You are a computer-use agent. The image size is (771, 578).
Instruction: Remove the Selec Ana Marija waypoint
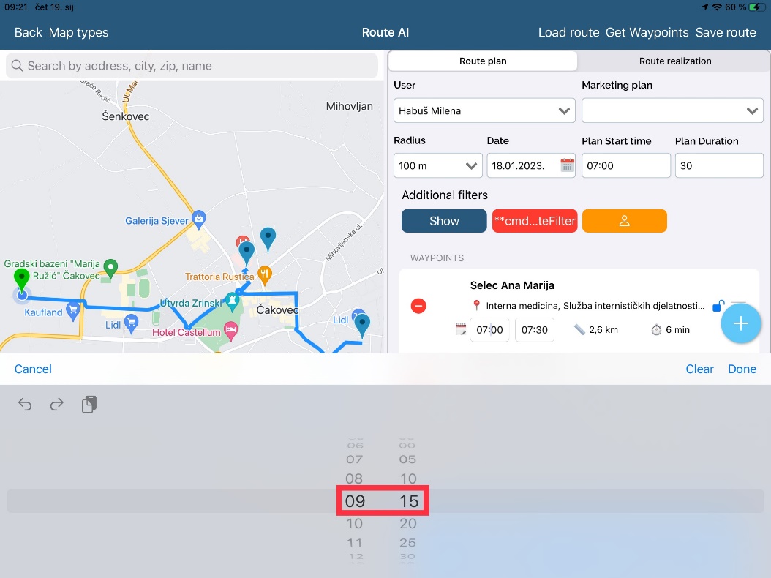click(x=418, y=306)
